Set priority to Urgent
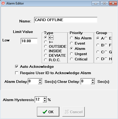 pos(72,54)
